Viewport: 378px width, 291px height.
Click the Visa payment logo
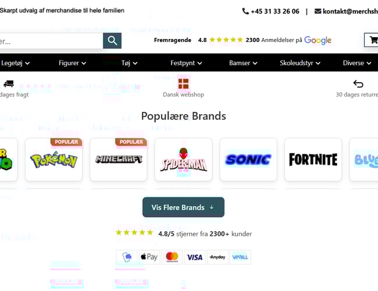click(x=195, y=257)
